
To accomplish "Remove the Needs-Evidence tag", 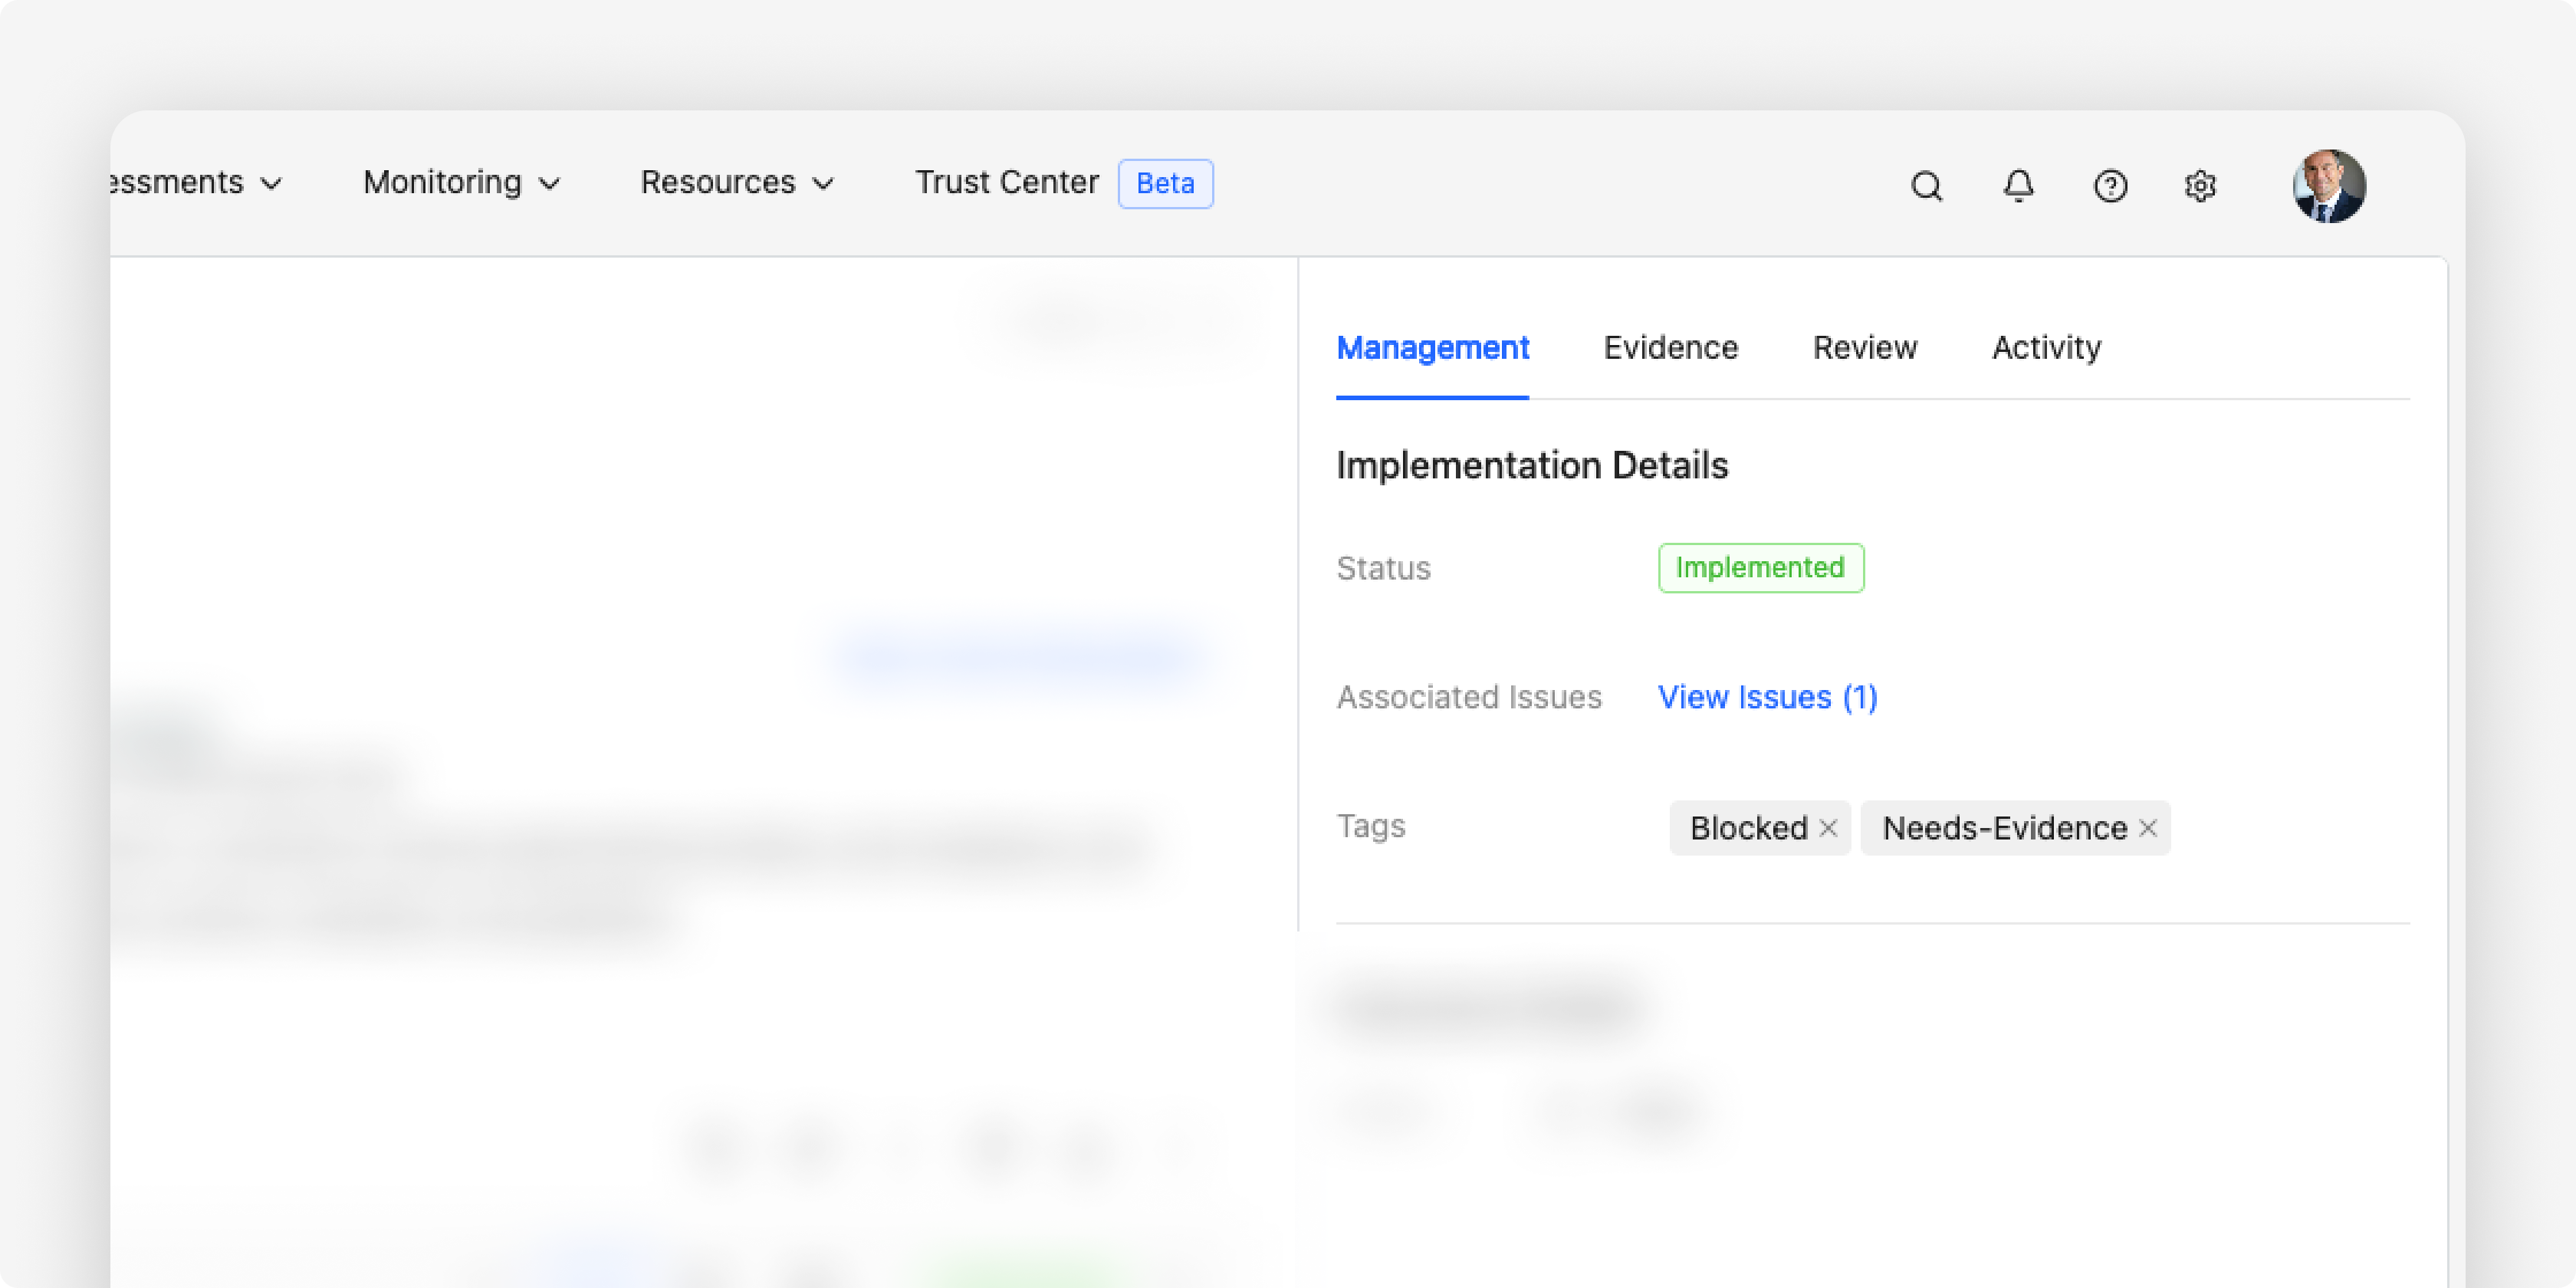I will pyautogui.click(x=2148, y=828).
